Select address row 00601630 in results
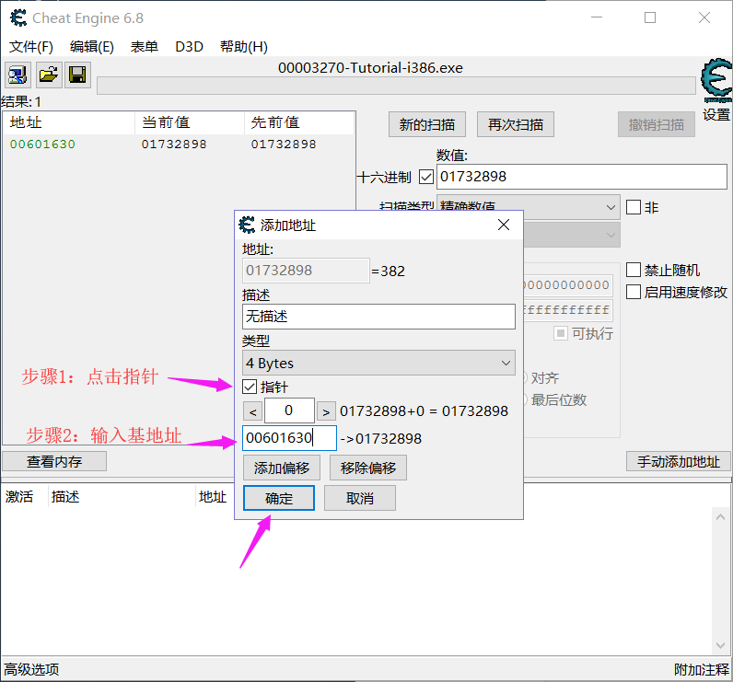The image size is (733, 682). pos(42,144)
